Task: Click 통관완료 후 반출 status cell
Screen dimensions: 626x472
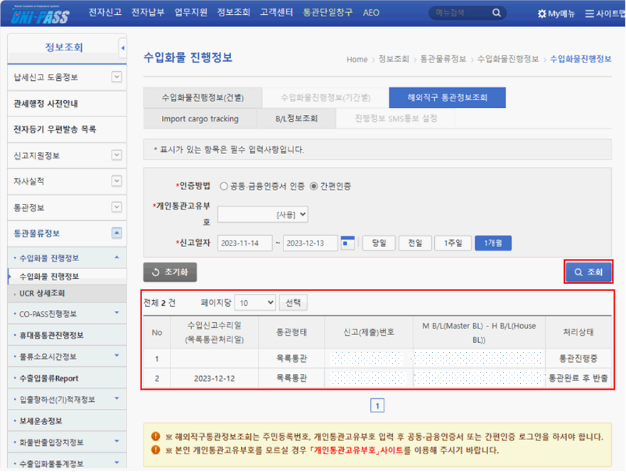Action: [578, 378]
